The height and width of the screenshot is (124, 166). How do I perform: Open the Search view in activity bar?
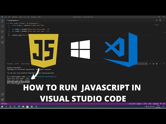click(x=2, y=26)
